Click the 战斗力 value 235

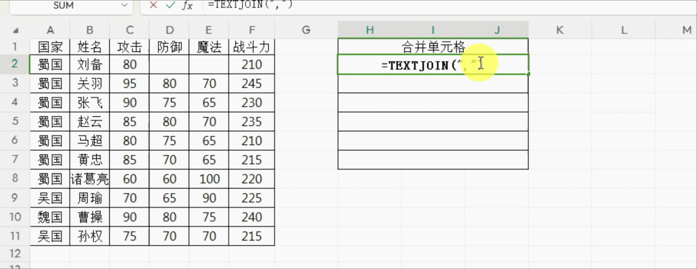click(x=252, y=122)
